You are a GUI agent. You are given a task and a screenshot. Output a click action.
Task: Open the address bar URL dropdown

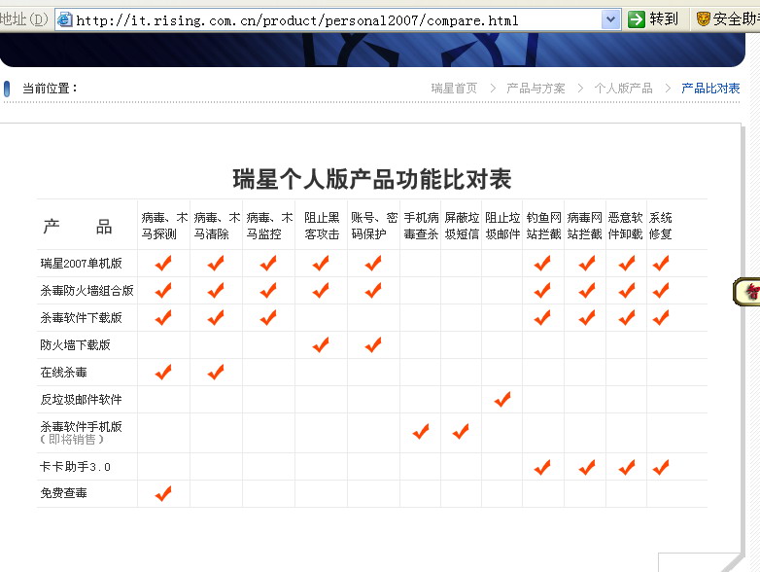610,19
